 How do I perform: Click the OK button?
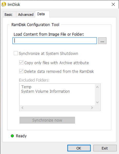tap(79, 148)
